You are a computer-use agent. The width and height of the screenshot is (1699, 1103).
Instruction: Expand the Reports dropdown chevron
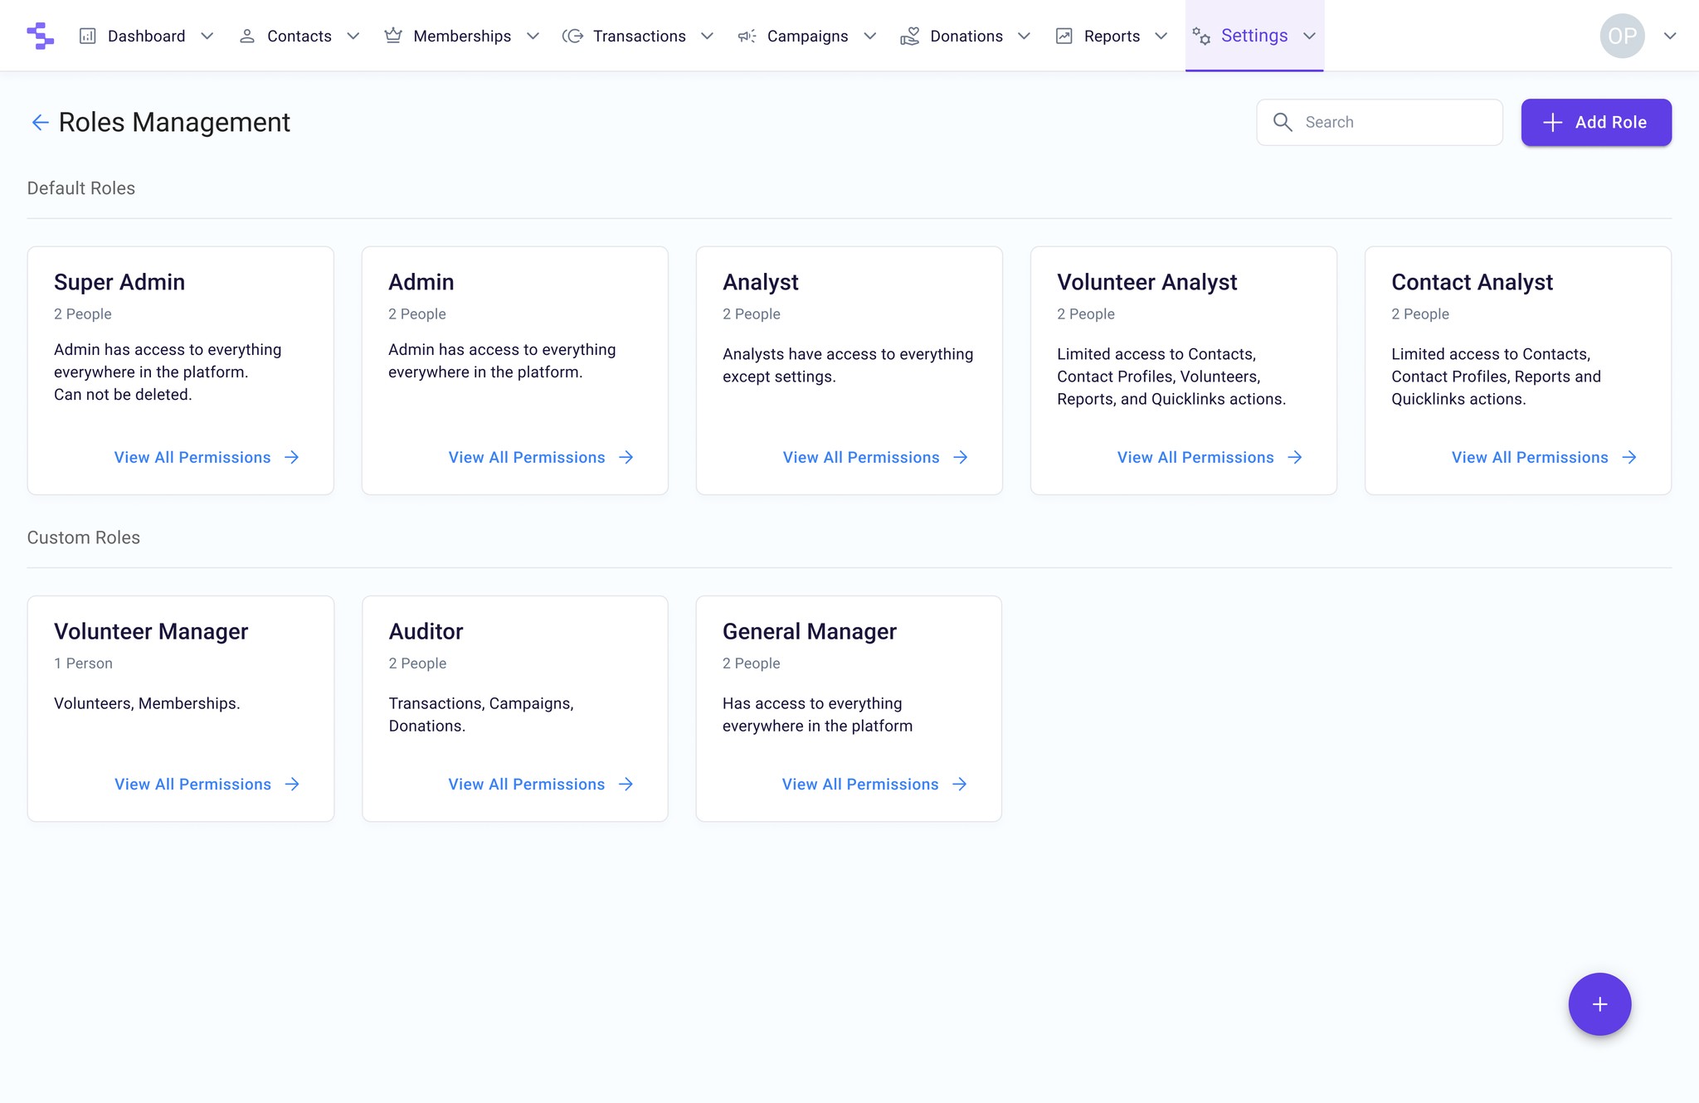click(x=1161, y=36)
